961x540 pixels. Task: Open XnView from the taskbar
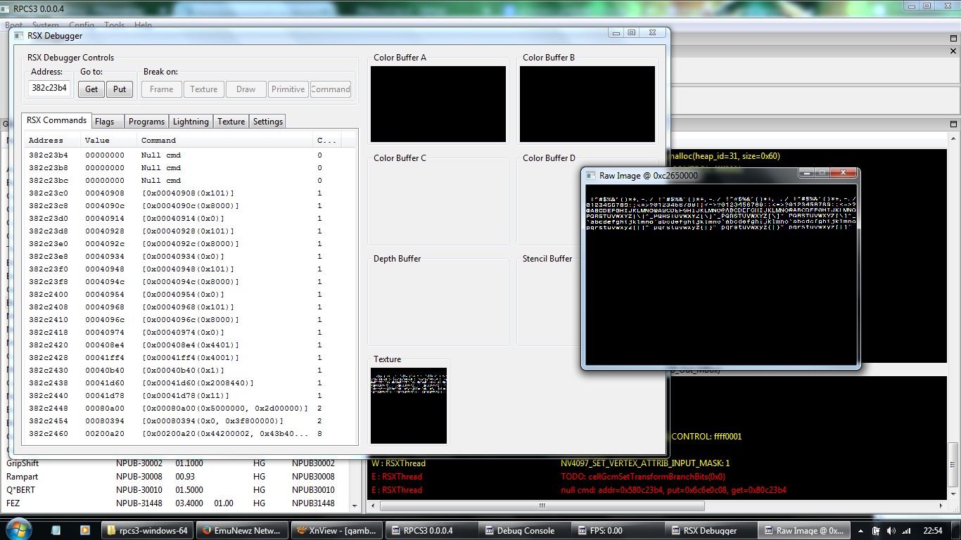(x=337, y=530)
